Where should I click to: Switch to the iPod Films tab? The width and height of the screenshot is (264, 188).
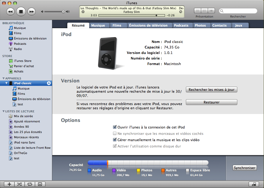pyautogui.click(x=117, y=25)
